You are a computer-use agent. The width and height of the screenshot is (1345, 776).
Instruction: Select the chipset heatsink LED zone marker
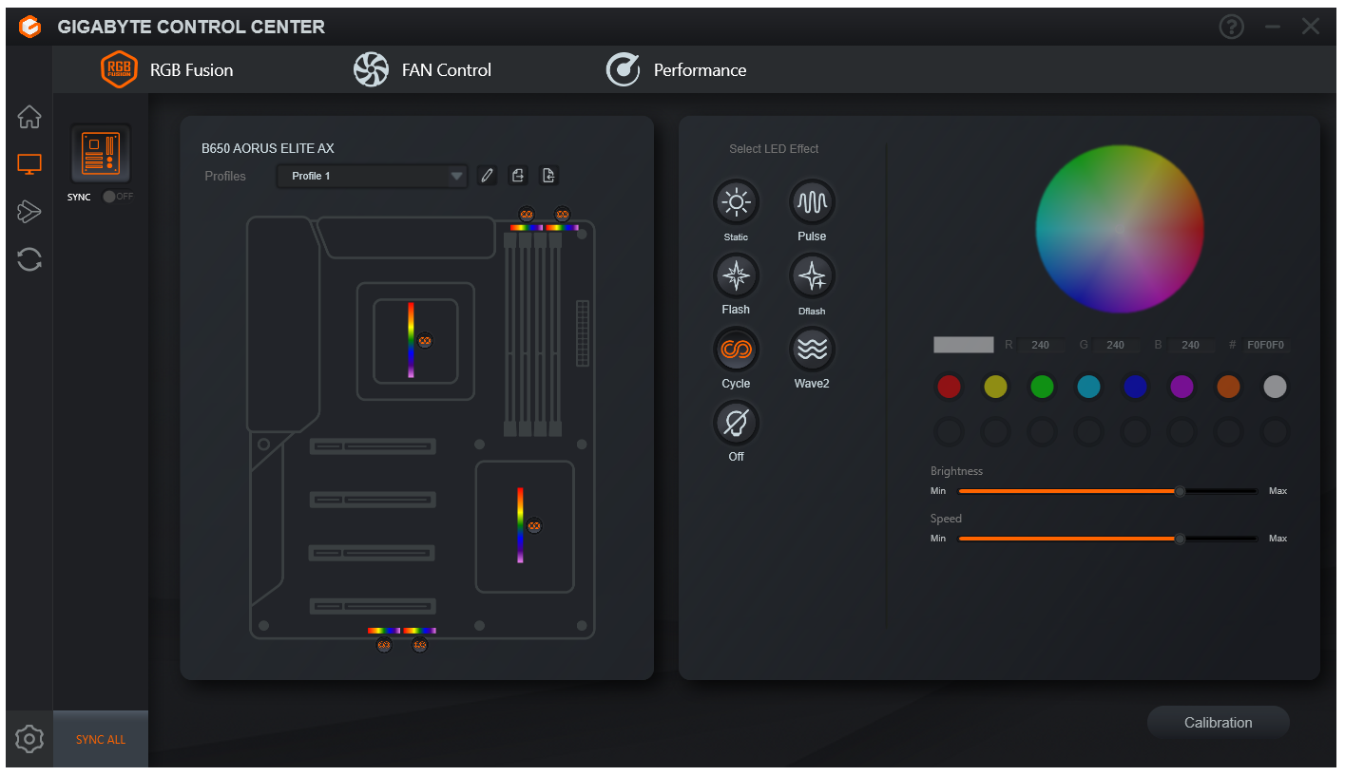pos(534,525)
